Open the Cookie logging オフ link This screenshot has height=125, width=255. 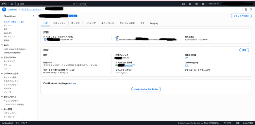click(187, 65)
